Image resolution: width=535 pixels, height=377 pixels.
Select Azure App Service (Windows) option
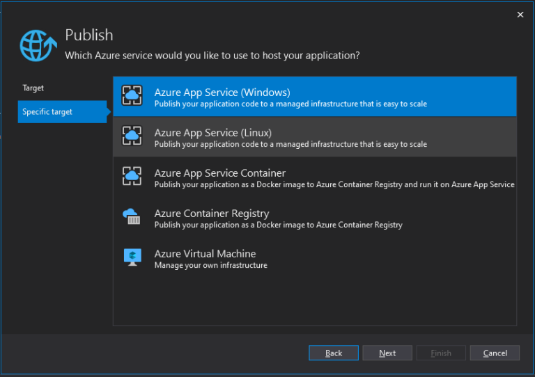(x=315, y=97)
